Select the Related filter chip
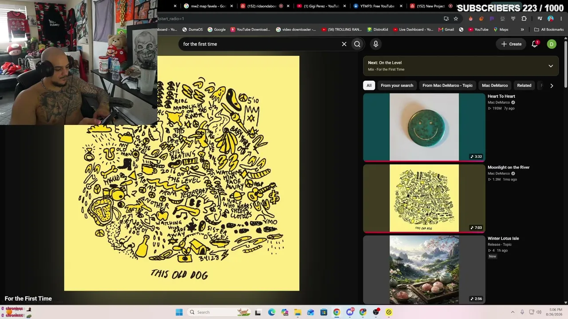The image size is (568, 319). (524, 86)
